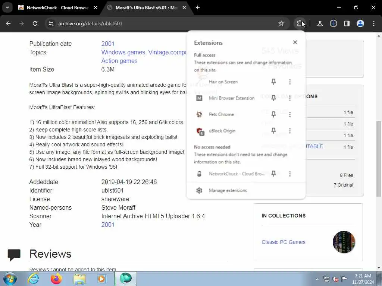This screenshot has height=286, width=382.
Task: Open the tab search dropdown arrow
Action: click(7, 7)
